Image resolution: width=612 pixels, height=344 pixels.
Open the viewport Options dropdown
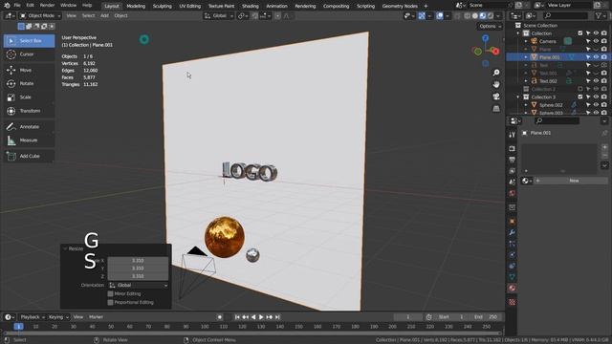pos(490,26)
